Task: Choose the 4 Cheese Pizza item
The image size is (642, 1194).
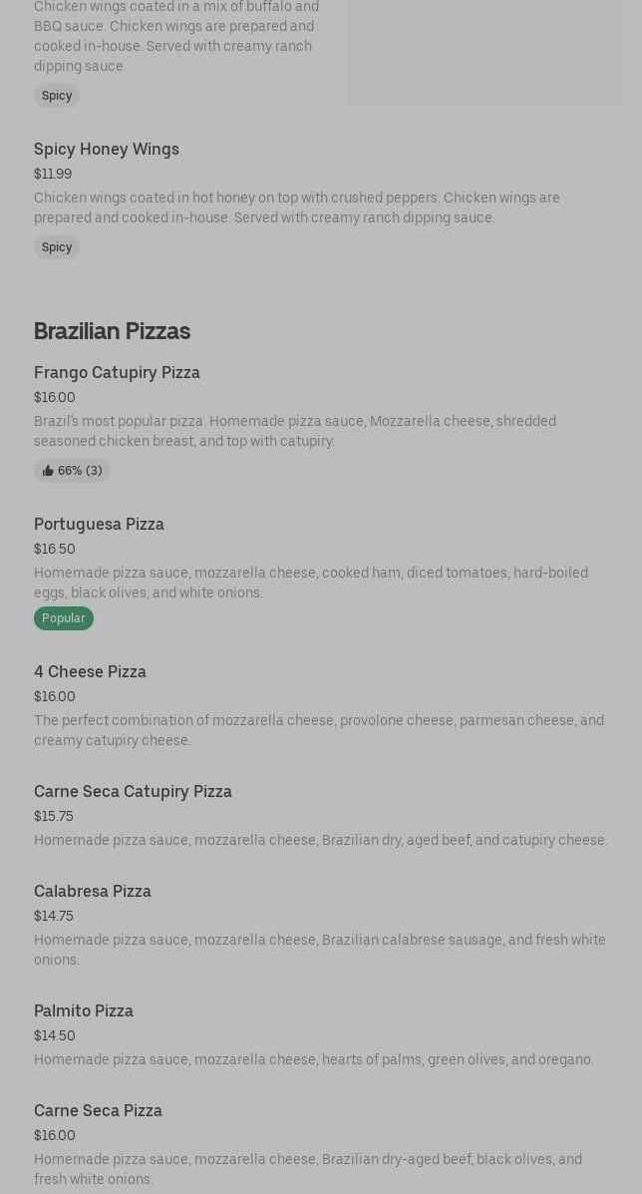Action: point(90,671)
